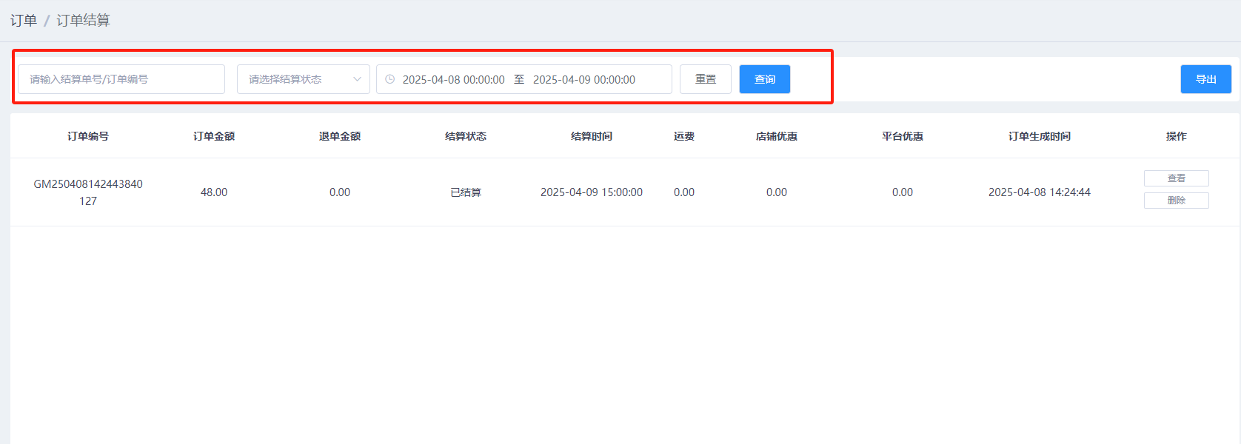Click the 退单金额 column header

pyautogui.click(x=340, y=136)
